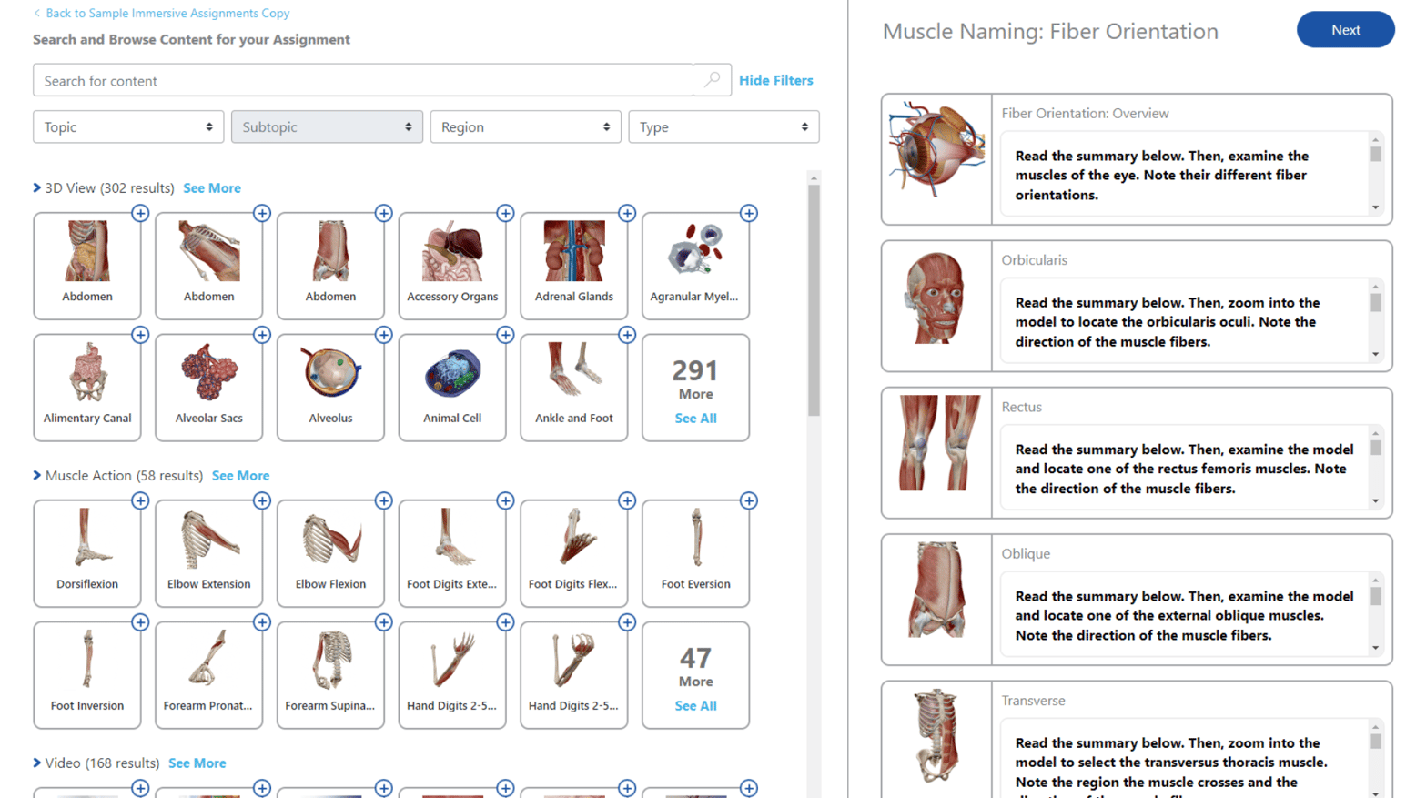Open the Subtopic dropdown
This screenshot has height=798, width=1406.
tap(327, 126)
